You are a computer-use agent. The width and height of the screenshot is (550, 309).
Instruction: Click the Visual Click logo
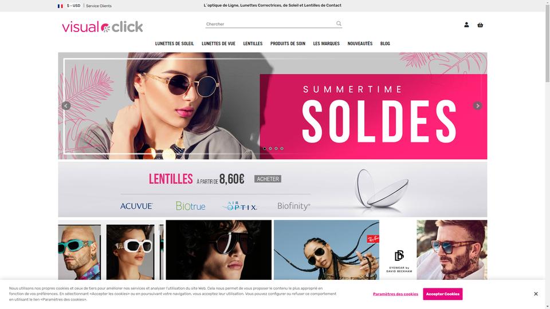tap(103, 27)
